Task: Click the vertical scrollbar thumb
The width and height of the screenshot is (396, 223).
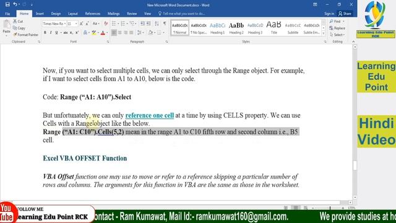Action: [355, 165]
